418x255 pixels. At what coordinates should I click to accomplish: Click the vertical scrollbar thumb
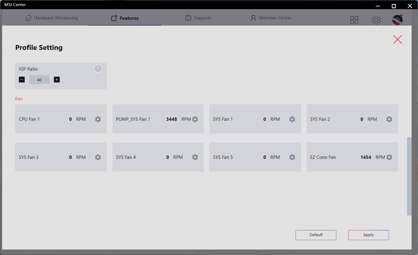click(409, 176)
